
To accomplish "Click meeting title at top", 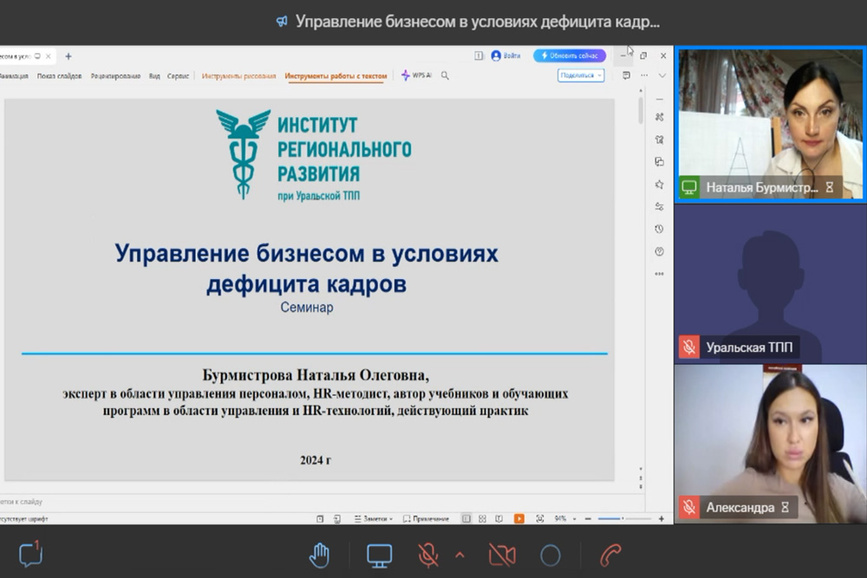I will [477, 22].
